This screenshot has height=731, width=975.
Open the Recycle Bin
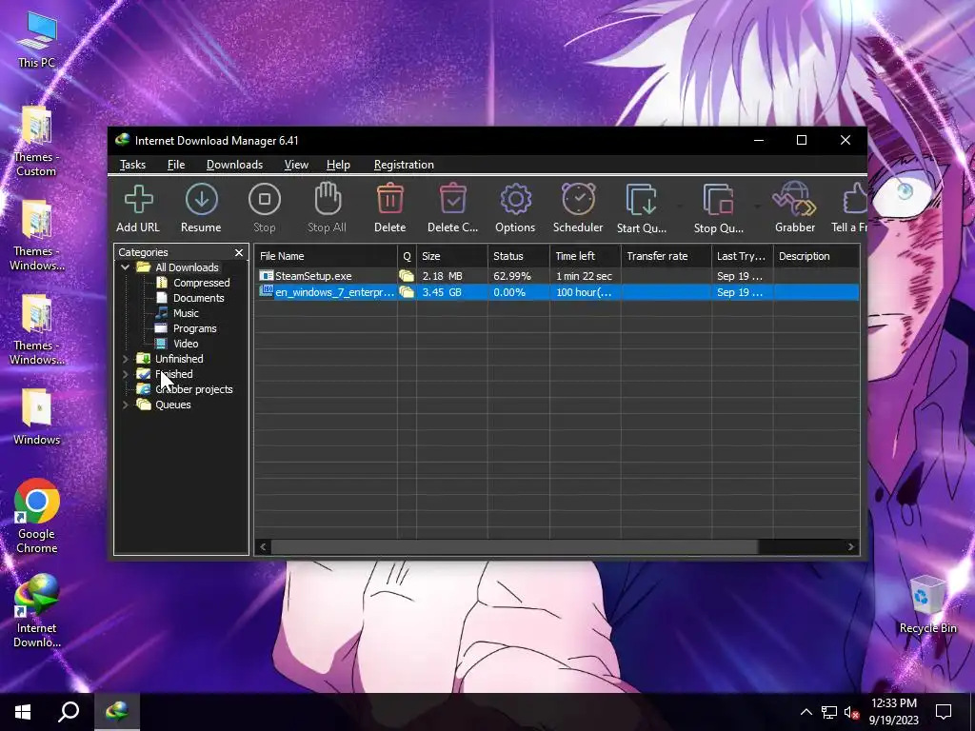point(927,604)
